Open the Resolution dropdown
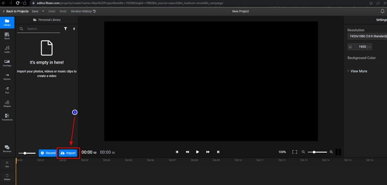Viewport: 387px width, 185px height. pyautogui.click(x=367, y=36)
